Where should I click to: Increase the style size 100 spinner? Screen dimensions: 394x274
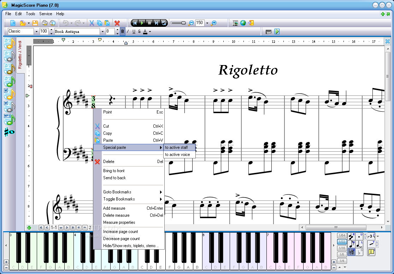pos(51,30)
